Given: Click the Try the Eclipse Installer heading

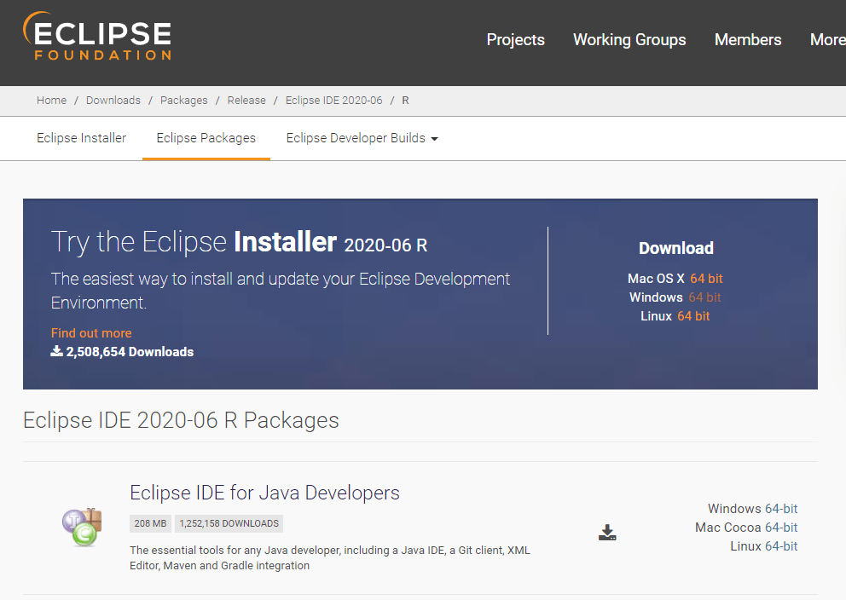Looking at the screenshot, I should [239, 241].
